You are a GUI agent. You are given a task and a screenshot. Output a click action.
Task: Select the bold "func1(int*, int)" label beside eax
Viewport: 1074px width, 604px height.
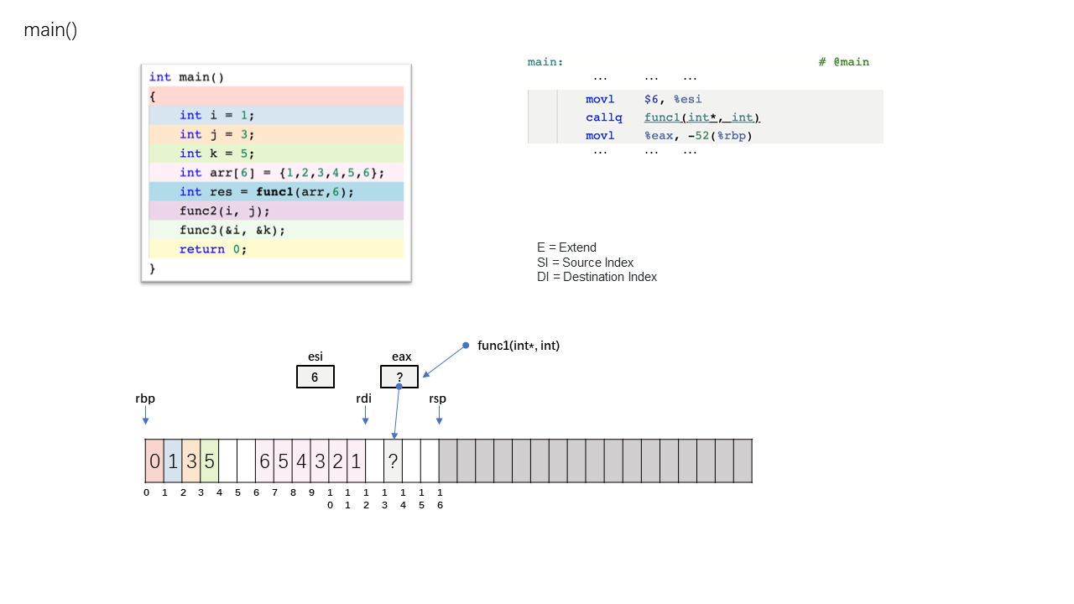coord(519,345)
